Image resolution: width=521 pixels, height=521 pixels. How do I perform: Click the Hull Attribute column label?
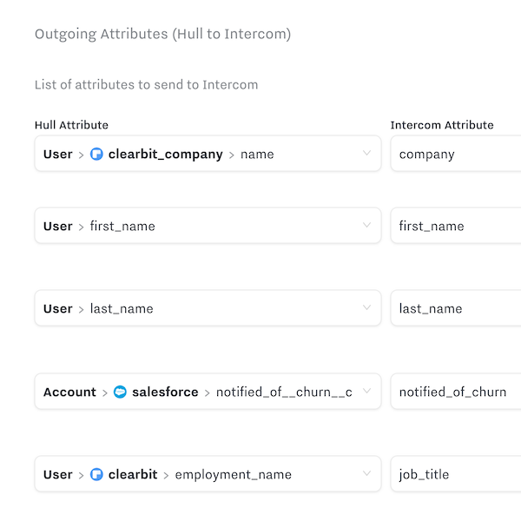71,125
